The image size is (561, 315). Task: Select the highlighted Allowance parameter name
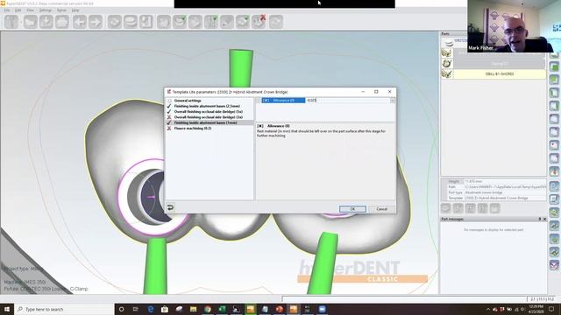[283, 101]
